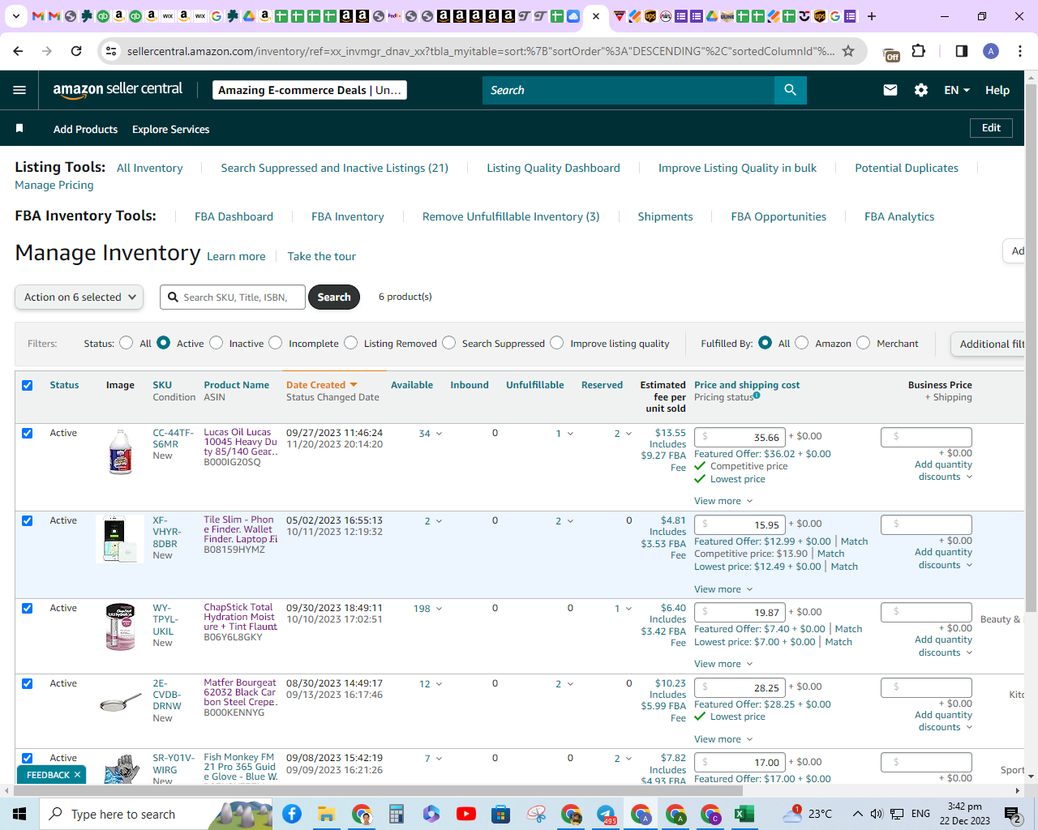This screenshot has width=1038, height=830.
Task: Select the Incomplete status radio button
Action: tap(276, 343)
